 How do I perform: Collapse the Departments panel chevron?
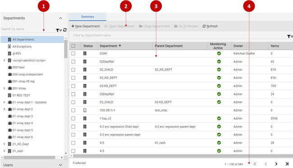click(x=60, y=18)
